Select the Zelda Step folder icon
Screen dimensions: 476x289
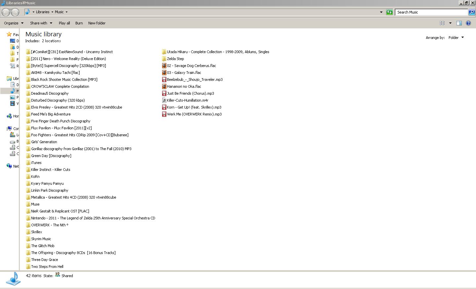tap(164, 59)
